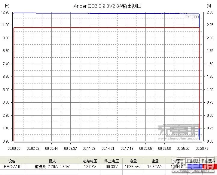Click the 1.75 current axis value
The width and height of the screenshot is (217, 175).
[x=210, y=51]
